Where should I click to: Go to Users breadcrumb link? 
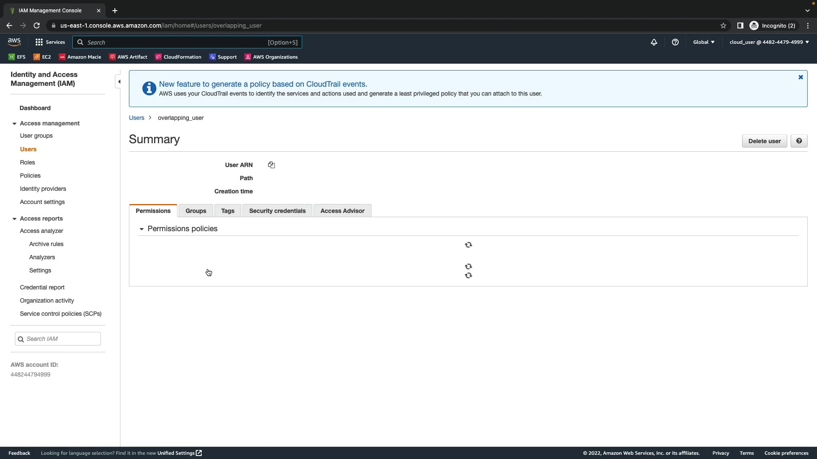click(137, 118)
